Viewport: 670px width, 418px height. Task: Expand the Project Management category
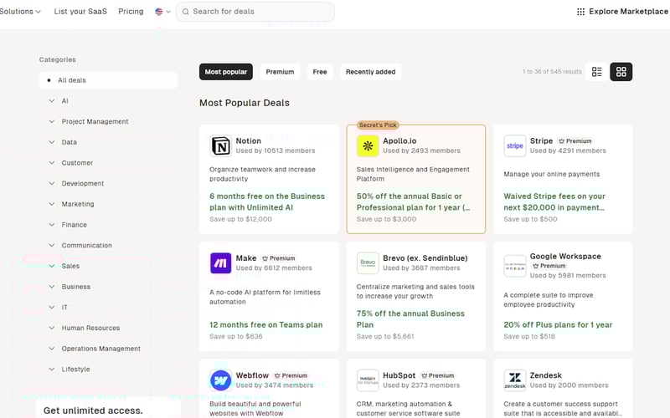pyautogui.click(x=52, y=121)
